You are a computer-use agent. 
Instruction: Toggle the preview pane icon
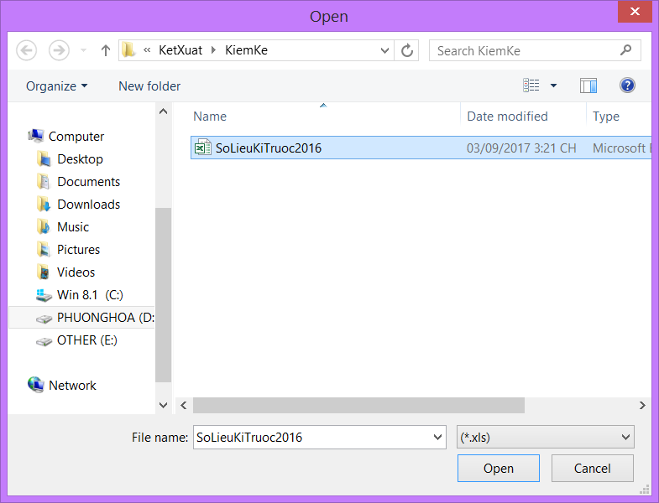click(588, 86)
